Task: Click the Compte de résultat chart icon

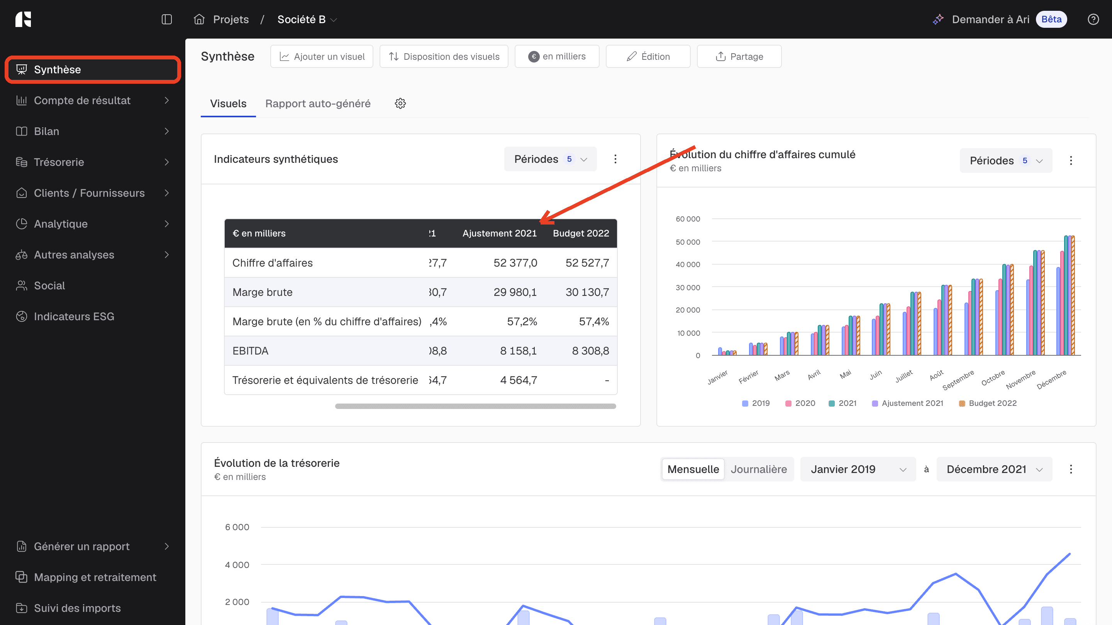Action: [22, 100]
